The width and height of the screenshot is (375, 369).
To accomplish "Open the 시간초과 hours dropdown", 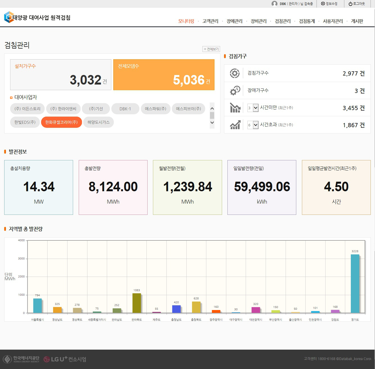I will tap(253, 125).
